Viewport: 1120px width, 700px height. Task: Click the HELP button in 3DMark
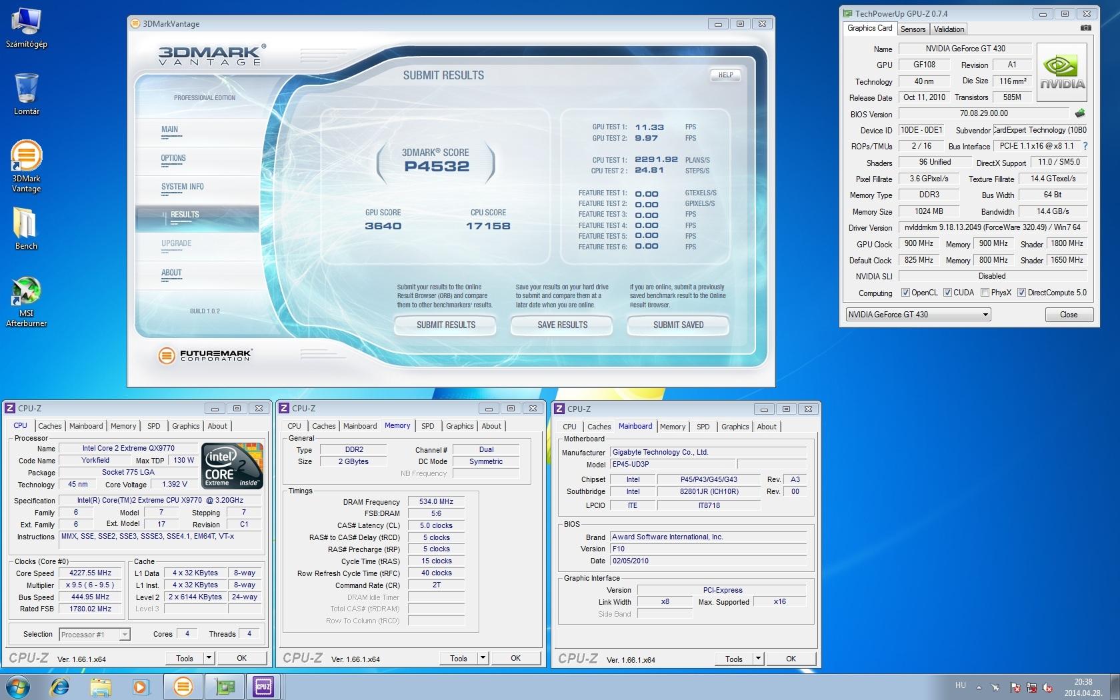(x=725, y=75)
